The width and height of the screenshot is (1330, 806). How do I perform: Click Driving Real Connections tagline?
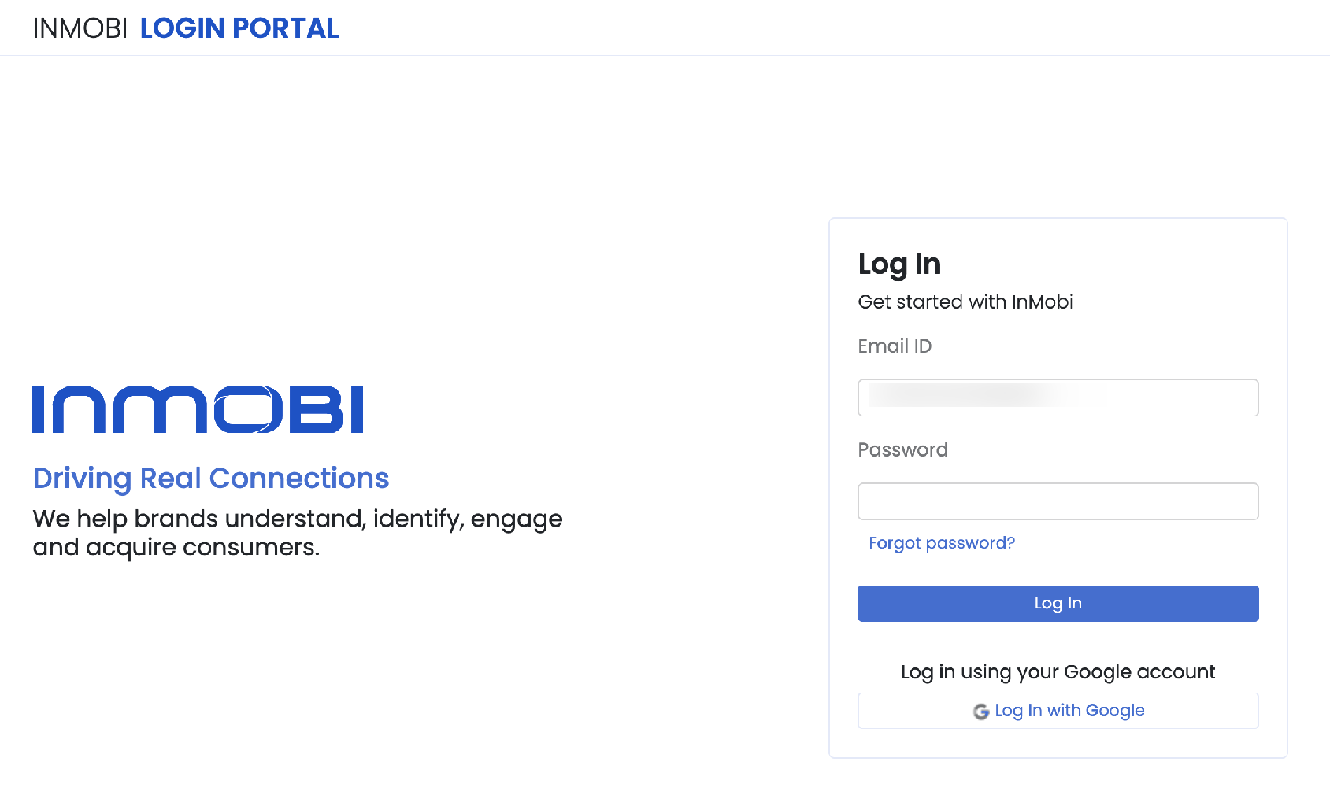coord(211,479)
